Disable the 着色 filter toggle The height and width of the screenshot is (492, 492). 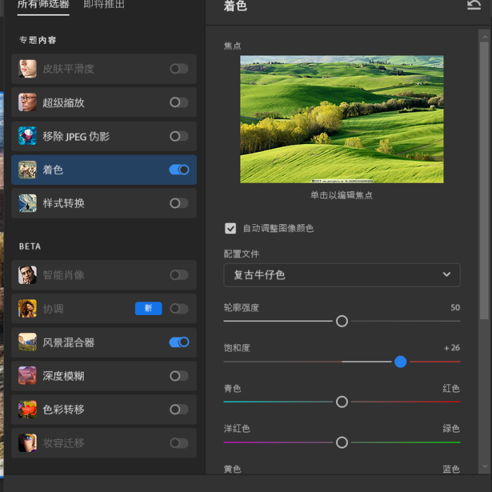tap(179, 170)
